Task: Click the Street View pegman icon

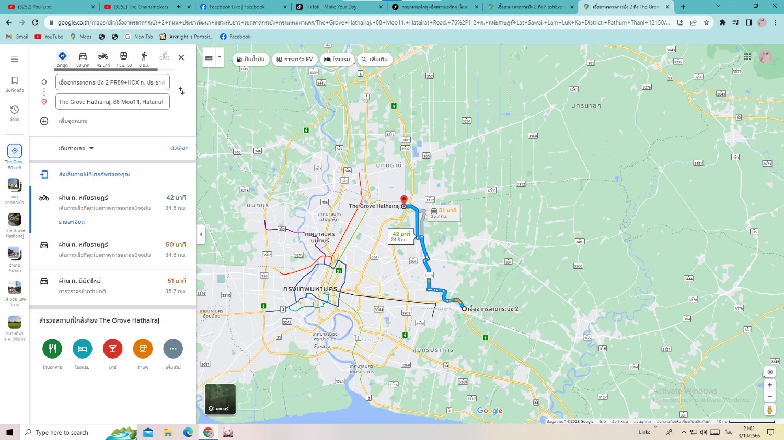Action: click(770, 410)
